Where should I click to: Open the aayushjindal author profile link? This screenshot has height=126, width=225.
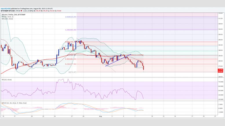pyautogui.click(x=6, y=9)
